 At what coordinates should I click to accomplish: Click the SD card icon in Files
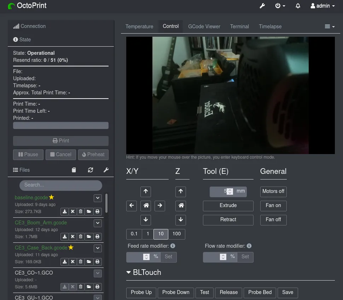coord(74,170)
